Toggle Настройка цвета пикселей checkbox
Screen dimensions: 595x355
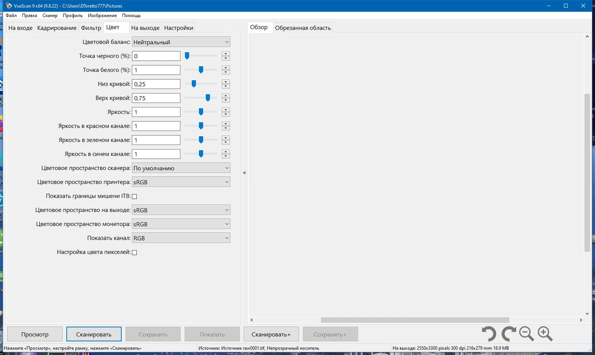pyautogui.click(x=134, y=253)
